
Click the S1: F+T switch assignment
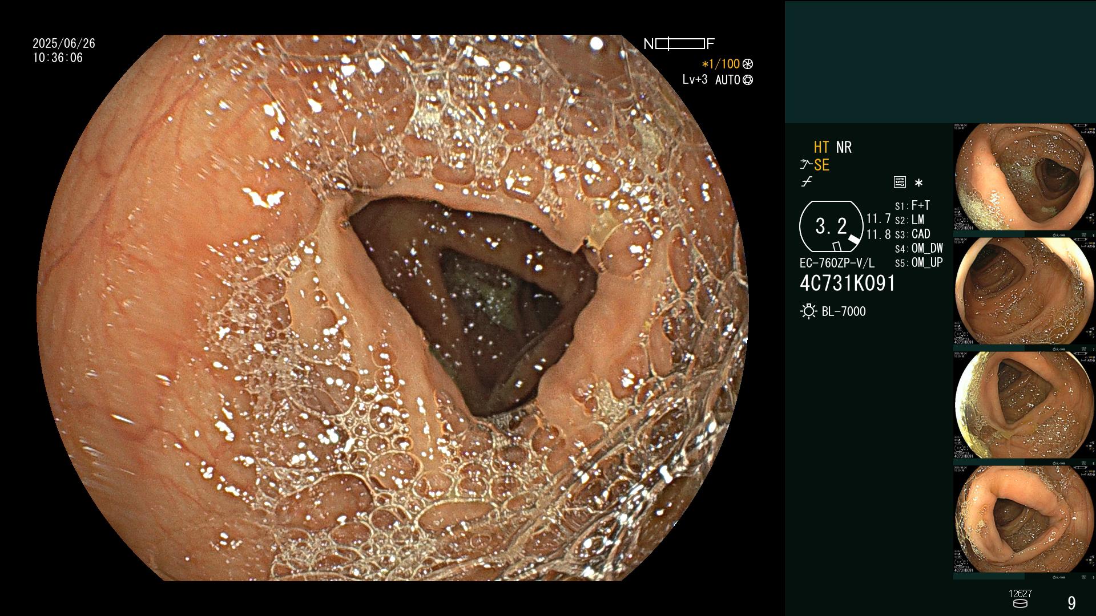click(912, 206)
